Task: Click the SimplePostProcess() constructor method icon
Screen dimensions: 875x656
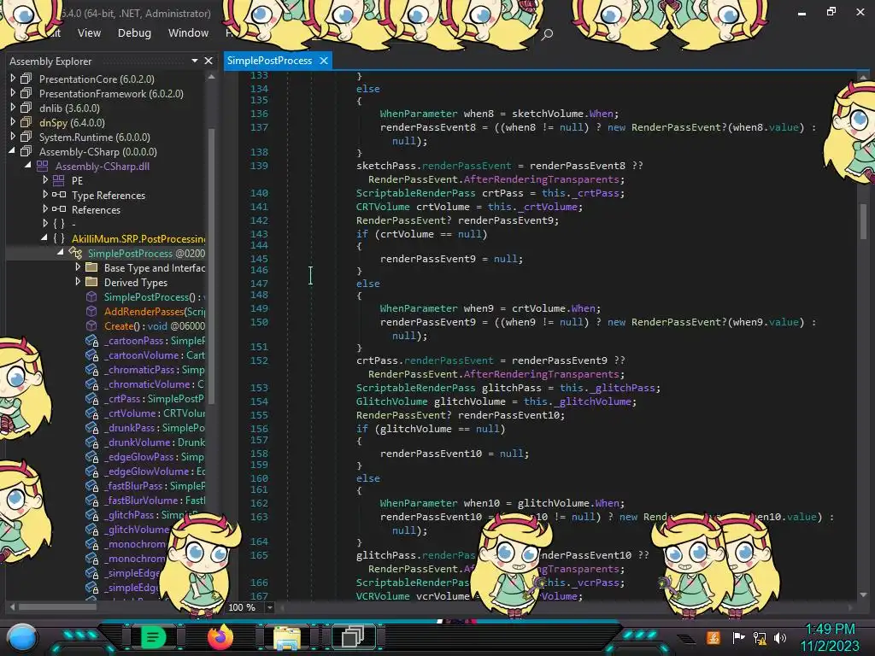Action: click(91, 296)
